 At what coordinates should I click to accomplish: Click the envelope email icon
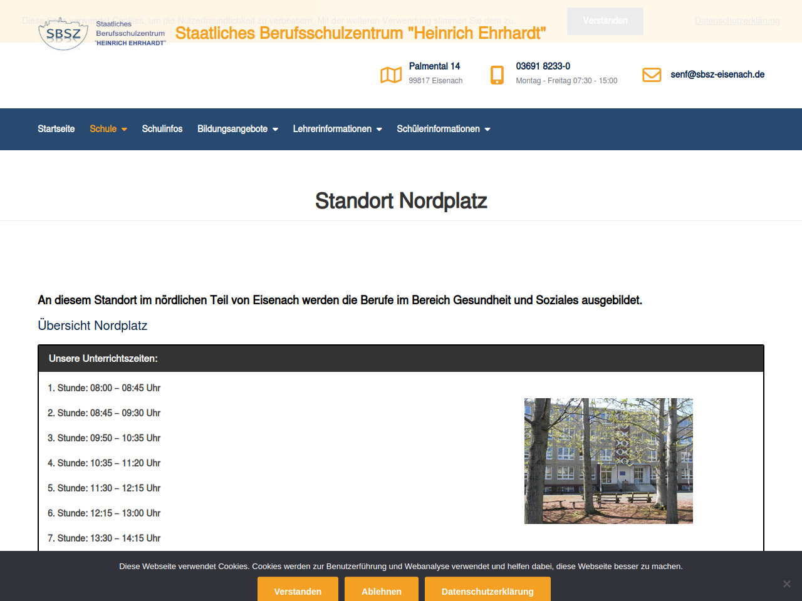(x=652, y=75)
